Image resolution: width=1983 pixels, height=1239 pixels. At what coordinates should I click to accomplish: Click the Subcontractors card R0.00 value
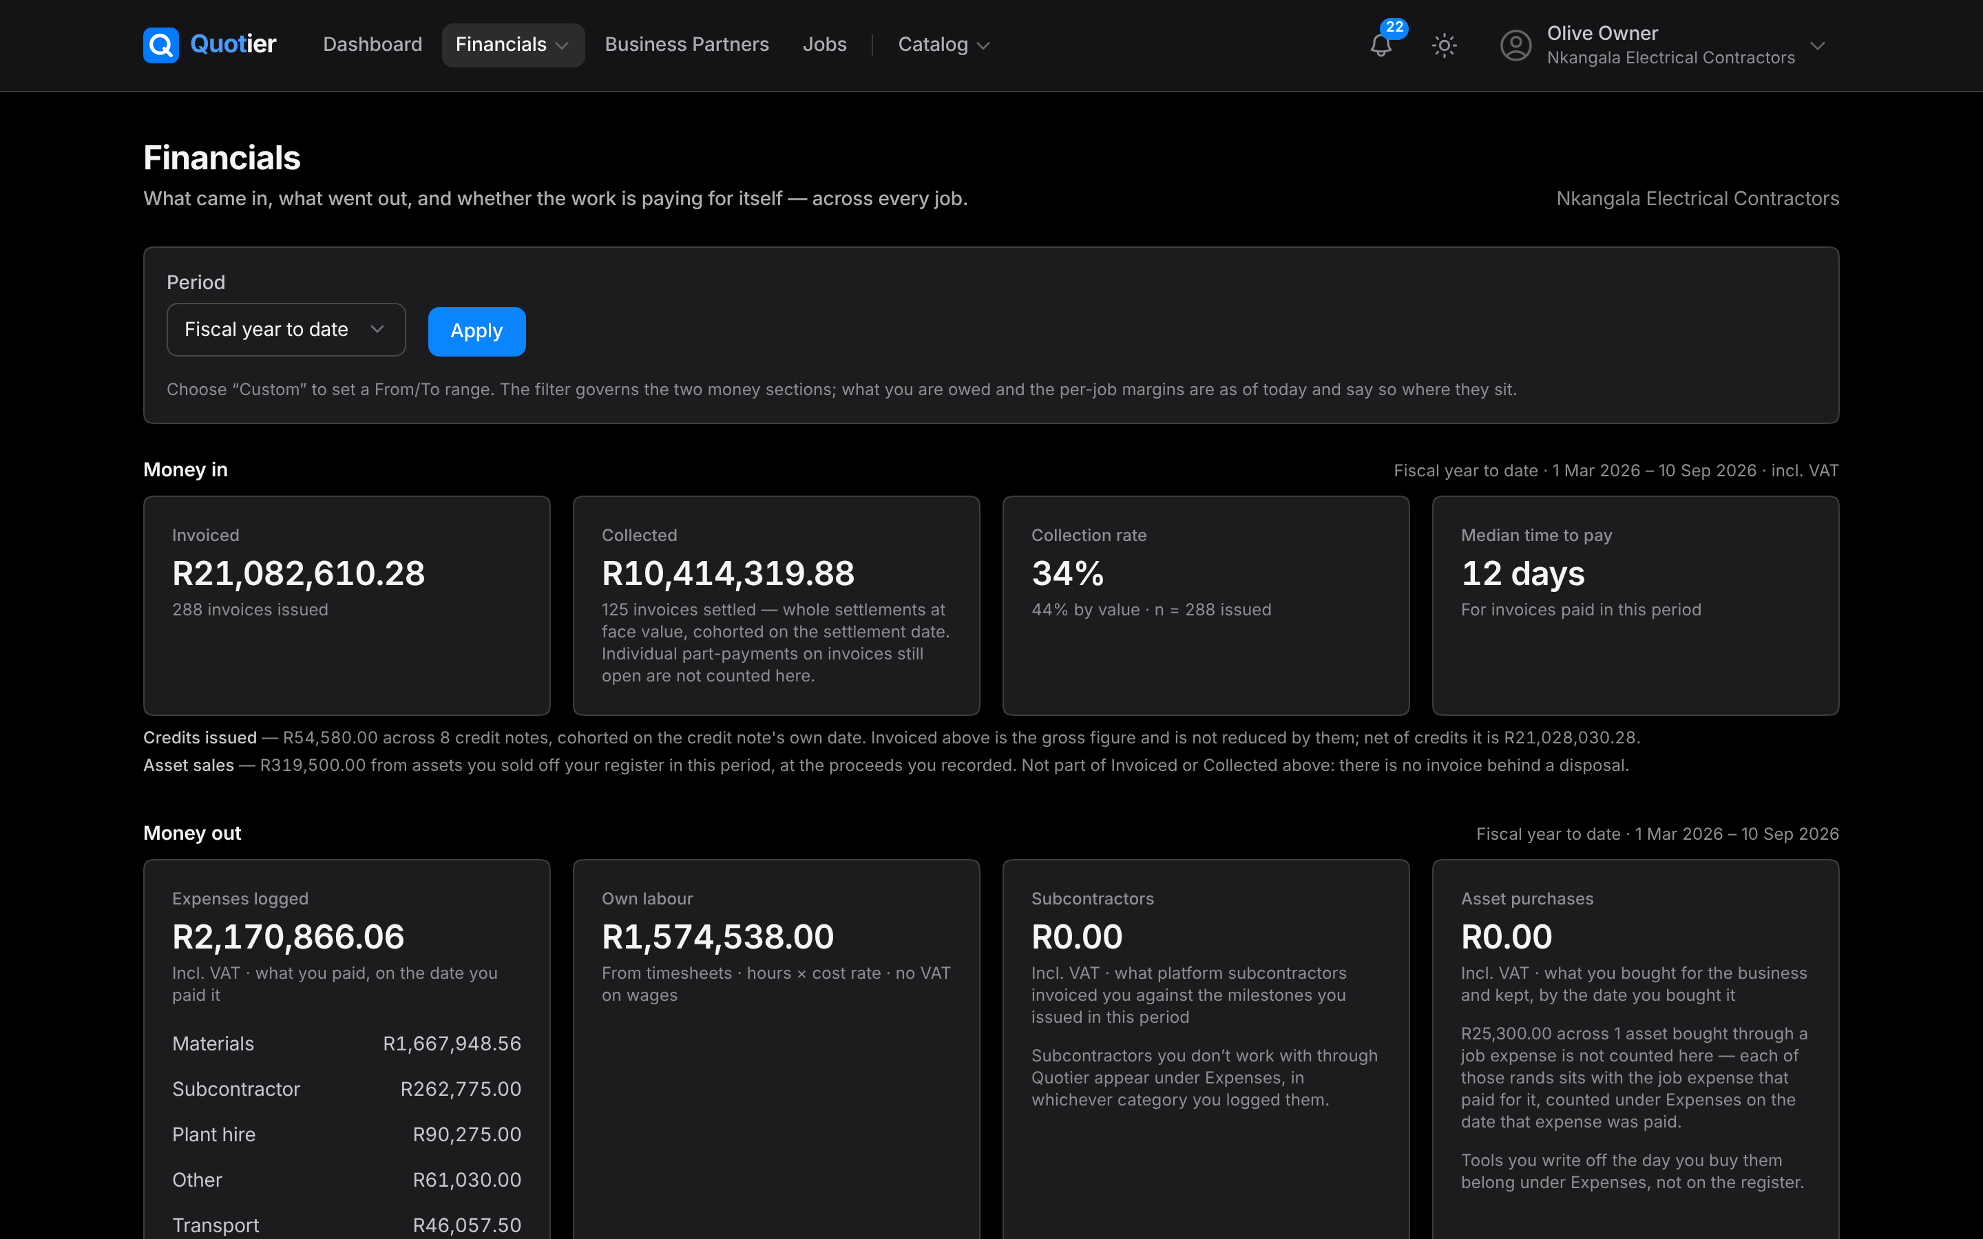click(x=1077, y=937)
